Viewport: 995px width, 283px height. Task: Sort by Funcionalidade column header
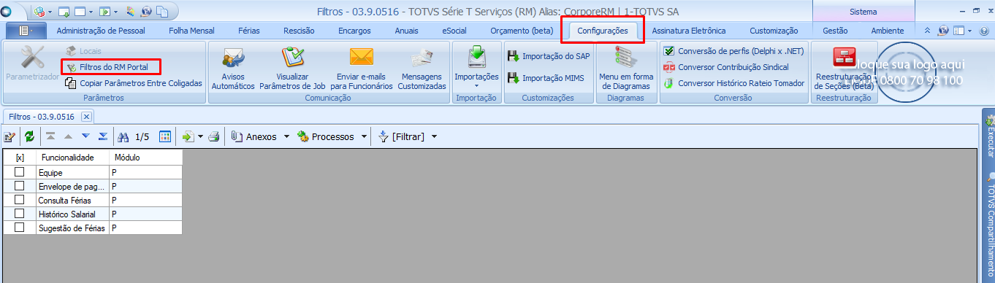tap(72, 157)
